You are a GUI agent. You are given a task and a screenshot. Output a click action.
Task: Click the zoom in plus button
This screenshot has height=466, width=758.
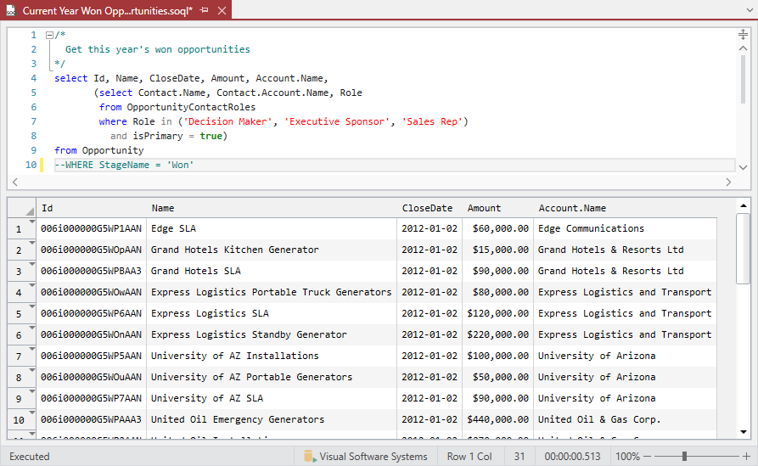coord(746,457)
